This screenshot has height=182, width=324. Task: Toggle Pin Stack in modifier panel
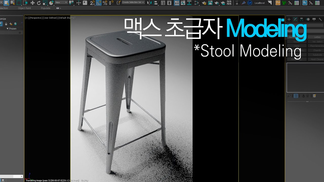289,96
